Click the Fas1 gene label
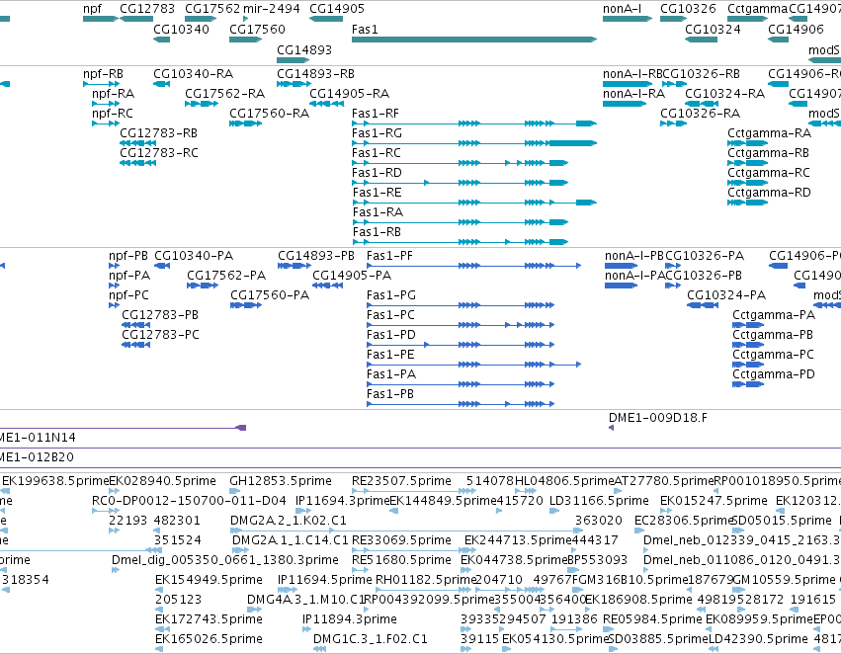Screen dimensions: 841x654 click(x=365, y=29)
